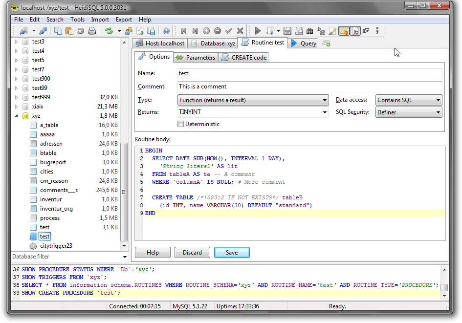Click the Comment text field
This screenshot has width=462, height=323.
tap(309, 86)
